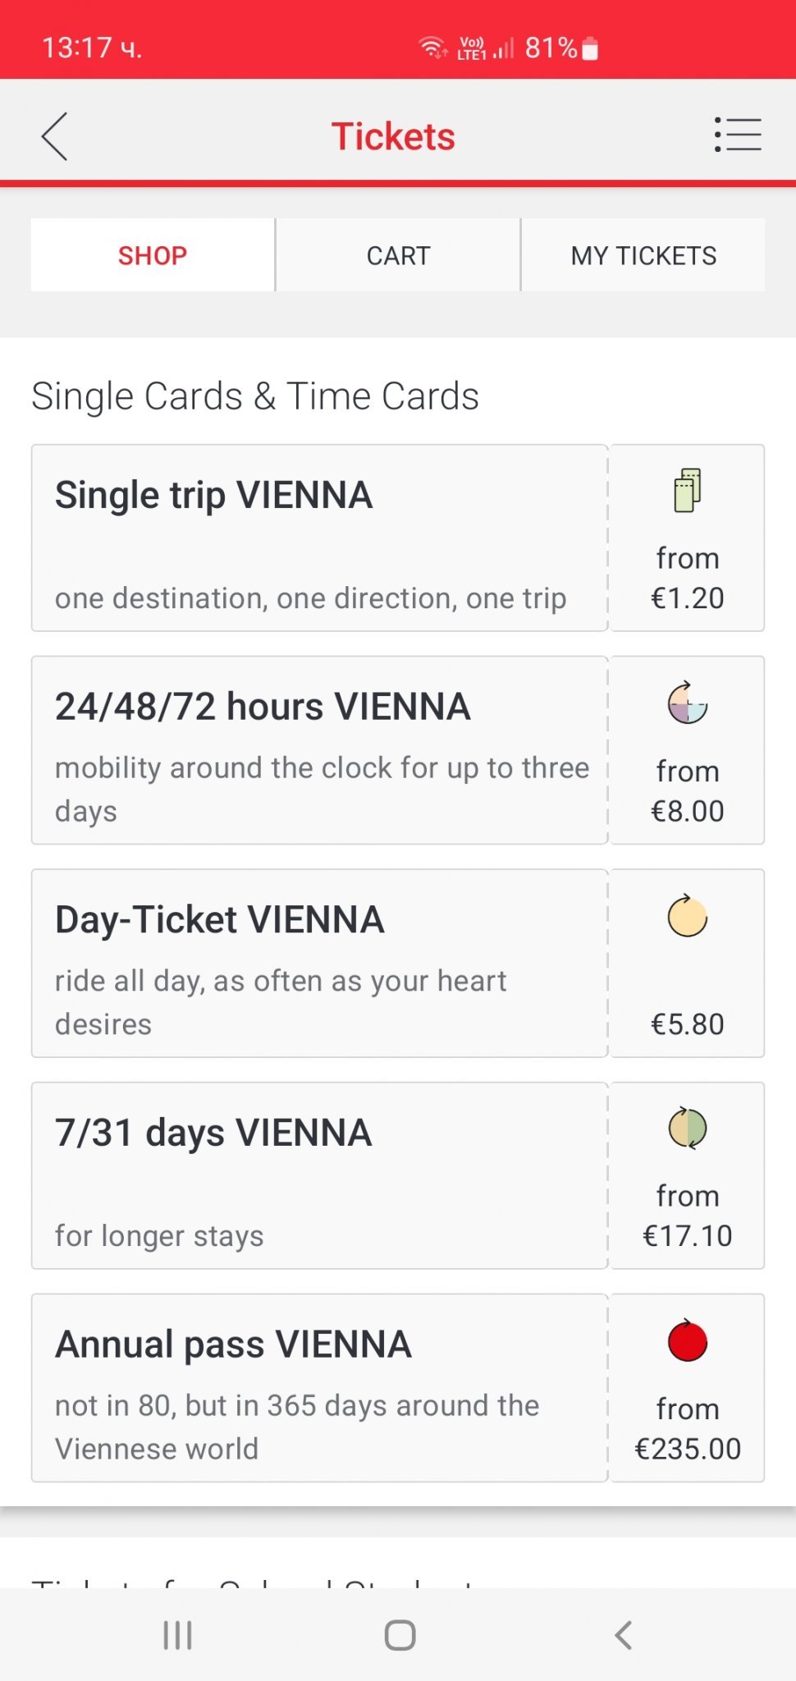
Task: Tap the red Annual pass icon
Action: 688,1341
